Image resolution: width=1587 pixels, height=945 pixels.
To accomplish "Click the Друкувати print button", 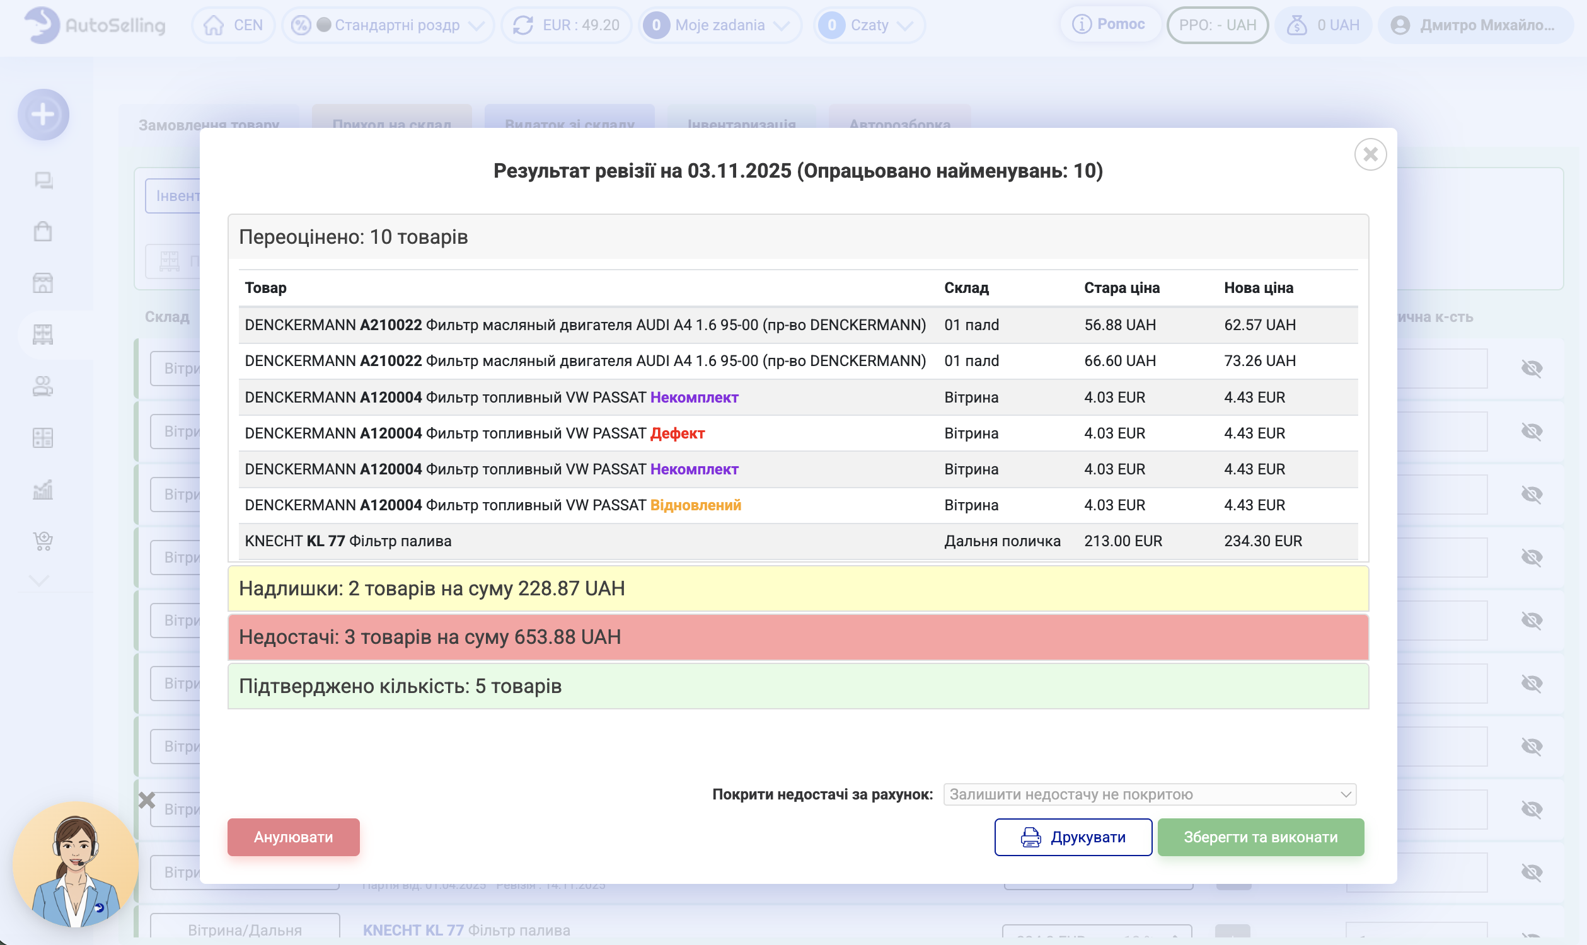I will [x=1073, y=837].
